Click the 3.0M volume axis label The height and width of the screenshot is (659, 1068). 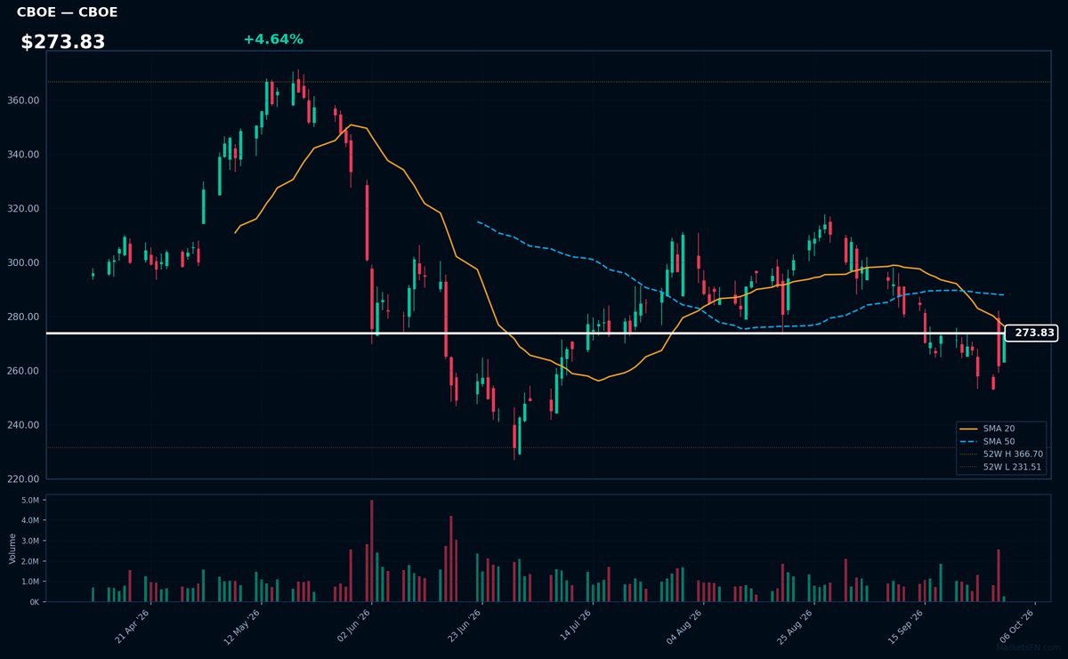coord(31,541)
